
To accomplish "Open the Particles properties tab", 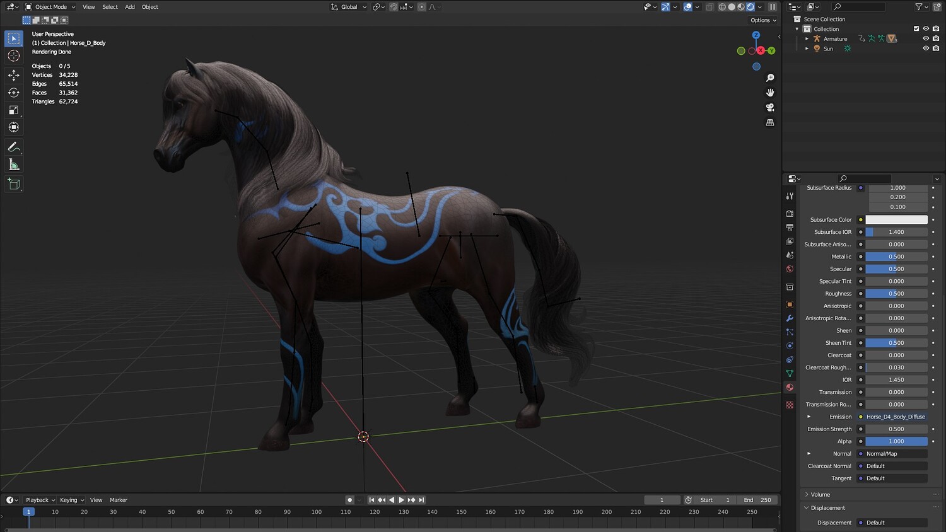I will point(790,332).
